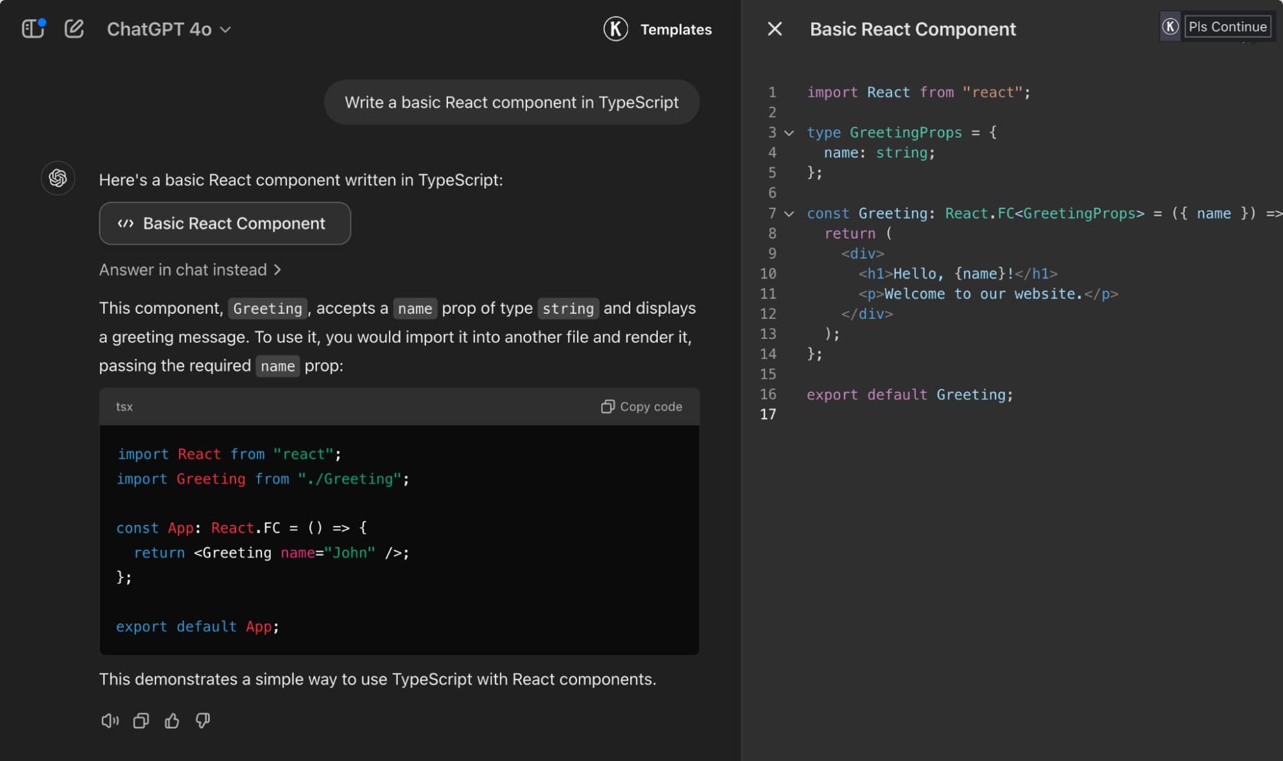Image resolution: width=1283 pixels, height=761 pixels.
Task: Toggle the sidebar panel icon
Action: tap(33, 29)
